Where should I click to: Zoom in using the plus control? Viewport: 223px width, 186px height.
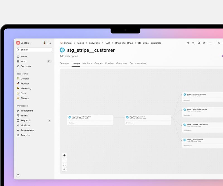pyautogui.click(x=64, y=155)
